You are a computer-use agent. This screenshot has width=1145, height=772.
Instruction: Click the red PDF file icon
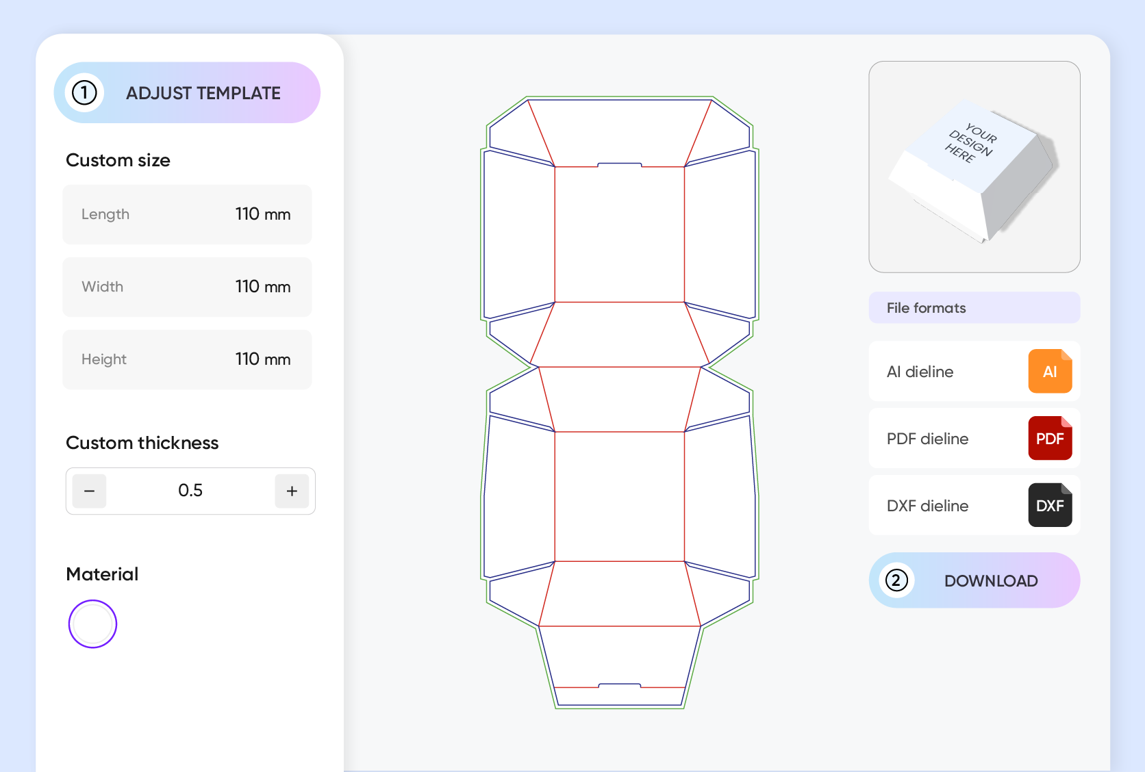pos(1049,439)
